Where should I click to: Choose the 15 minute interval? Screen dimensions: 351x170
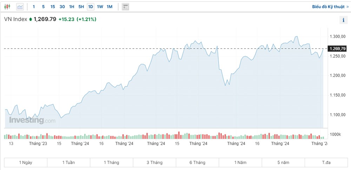click(x=53, y=7)
